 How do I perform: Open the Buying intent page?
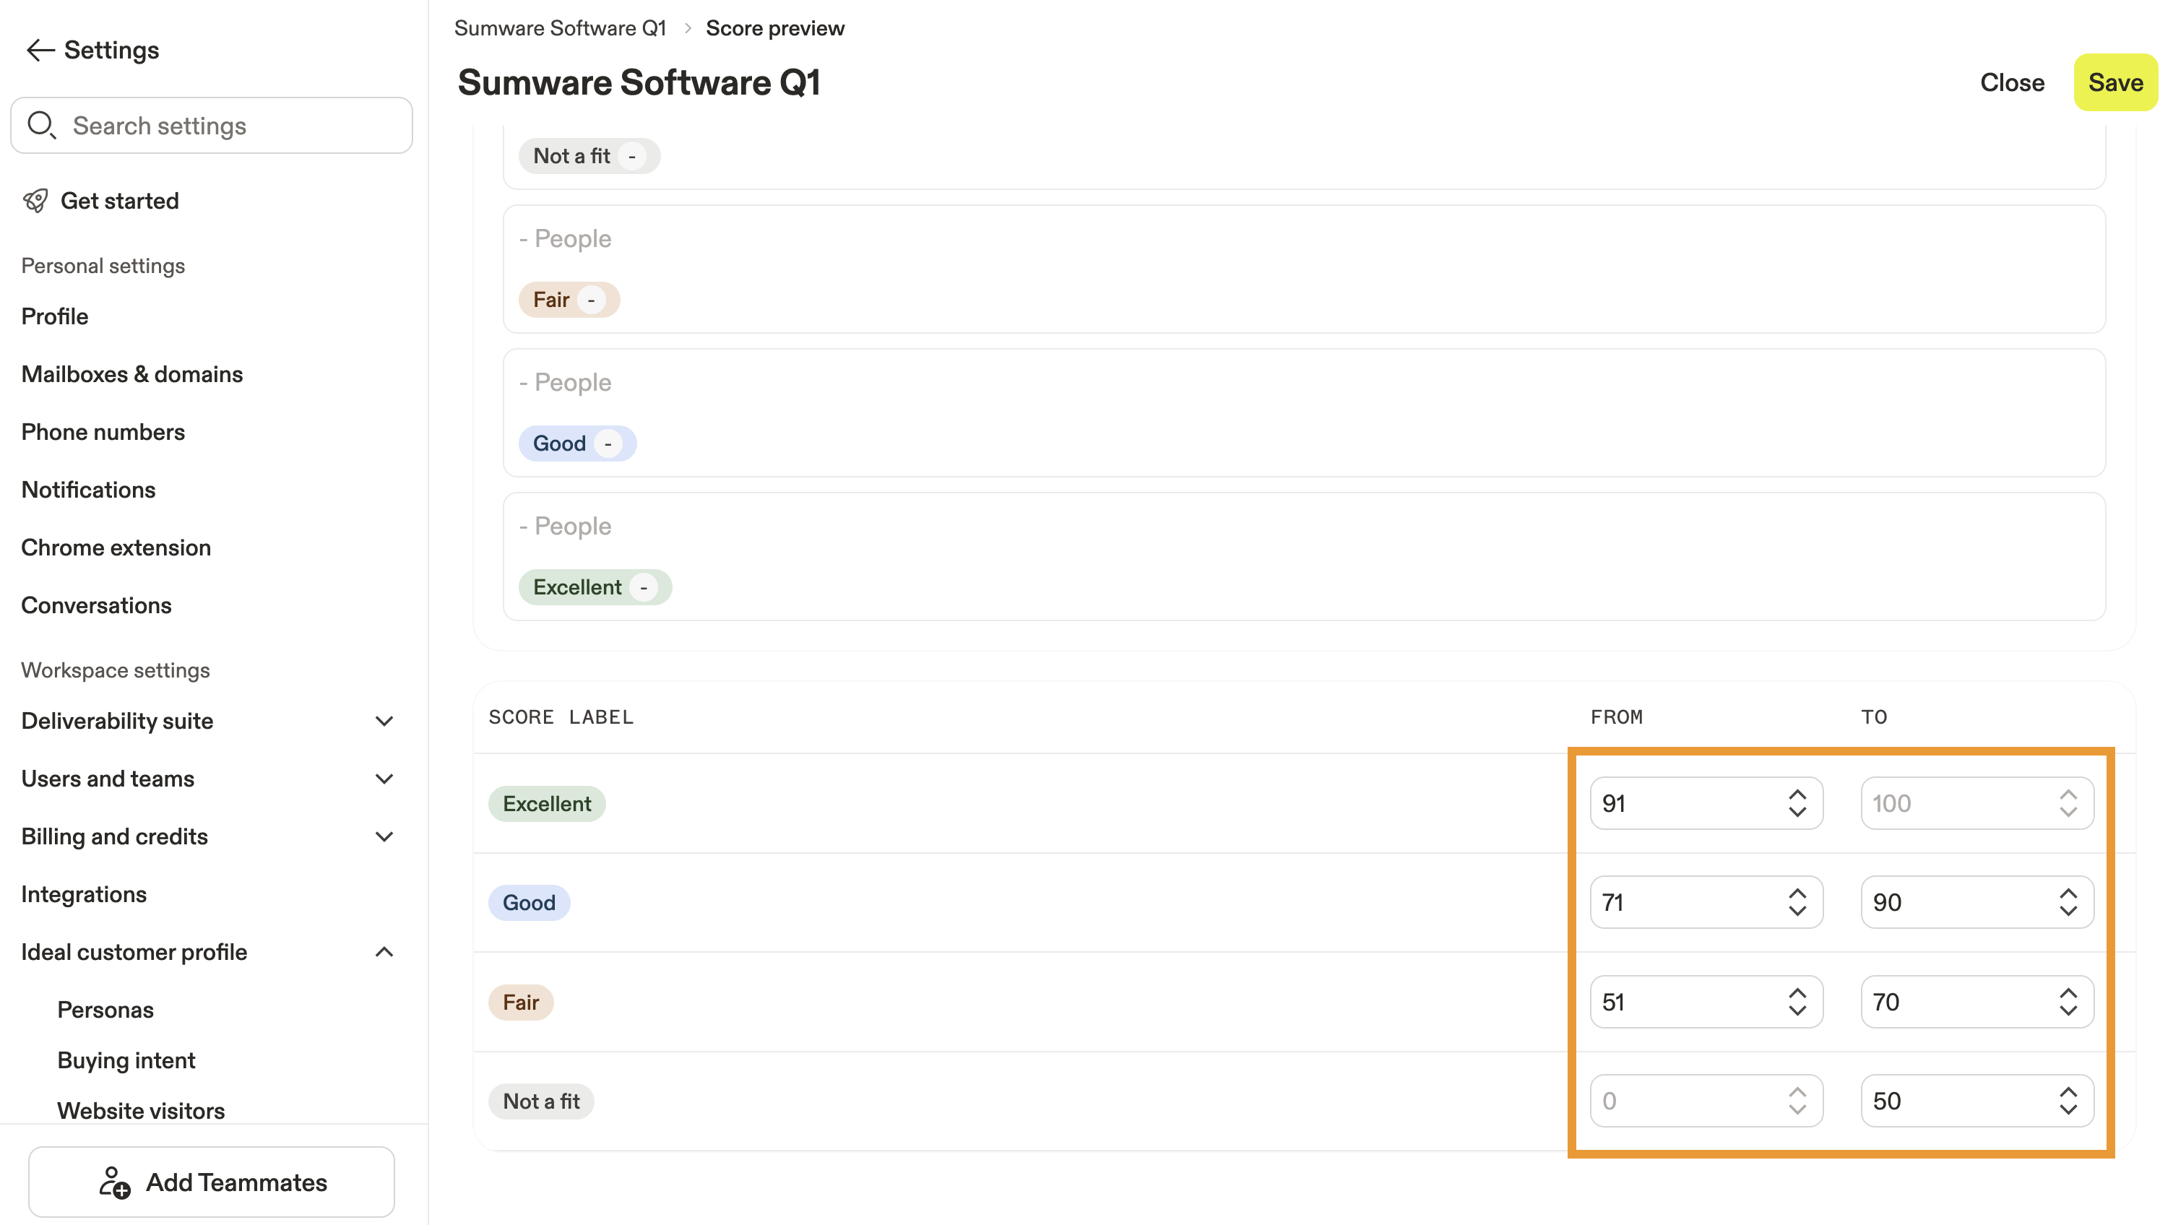[126, 1060]
